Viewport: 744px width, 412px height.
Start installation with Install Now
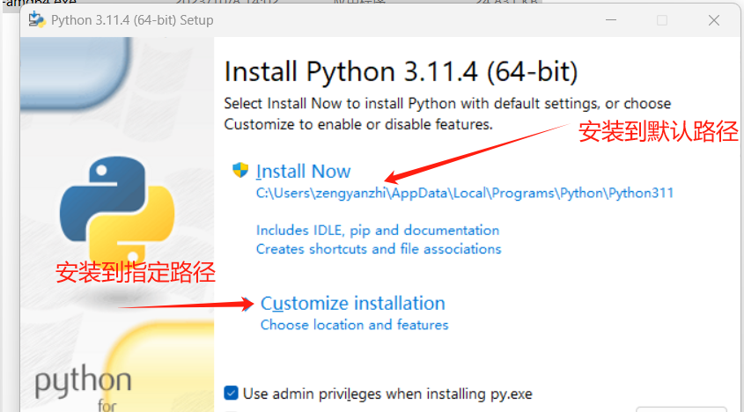click(x=304, y=172)
